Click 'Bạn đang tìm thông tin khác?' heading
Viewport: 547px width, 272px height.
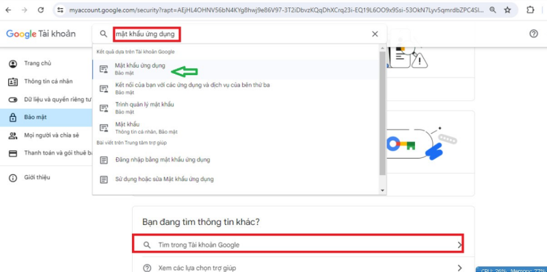201,222
